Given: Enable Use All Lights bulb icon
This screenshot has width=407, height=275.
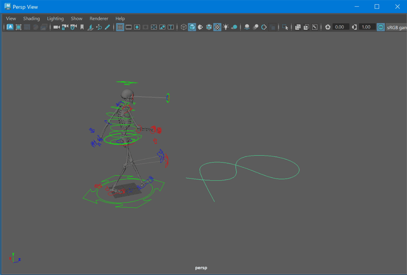Looking at the screenshot, I should click(226, 27).
